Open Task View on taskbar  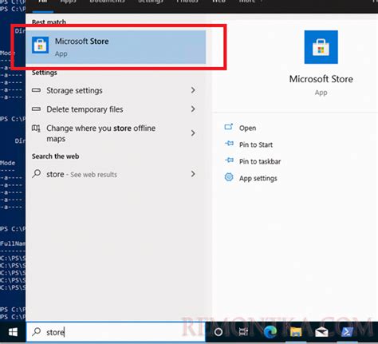pos(243,332)
